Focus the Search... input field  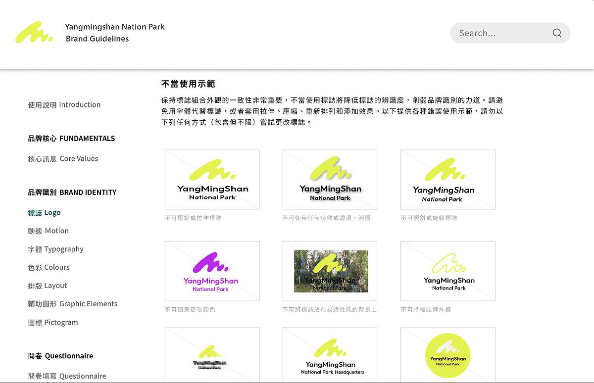(510, 33)
